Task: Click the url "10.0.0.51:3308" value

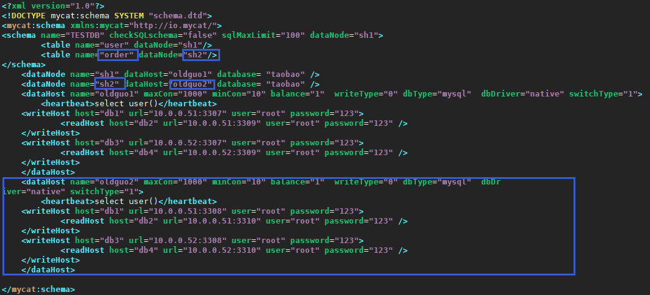Action: [x=188, y=211]
